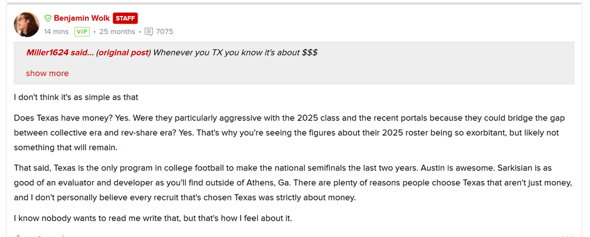
Task: Click the line "I don't think it's as simple"
Action: tap(76, 96)
